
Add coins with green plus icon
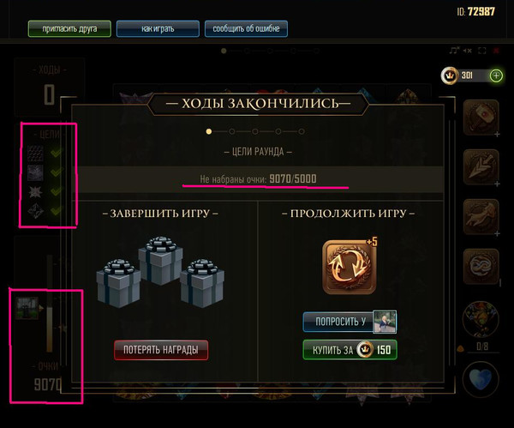pos(496,75)
